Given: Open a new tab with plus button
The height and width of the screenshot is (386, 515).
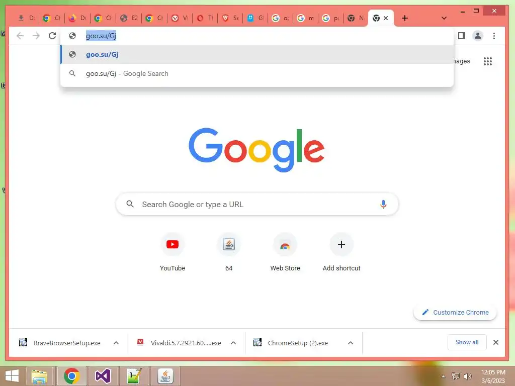Looking at the screenshot, I should 405,18.
